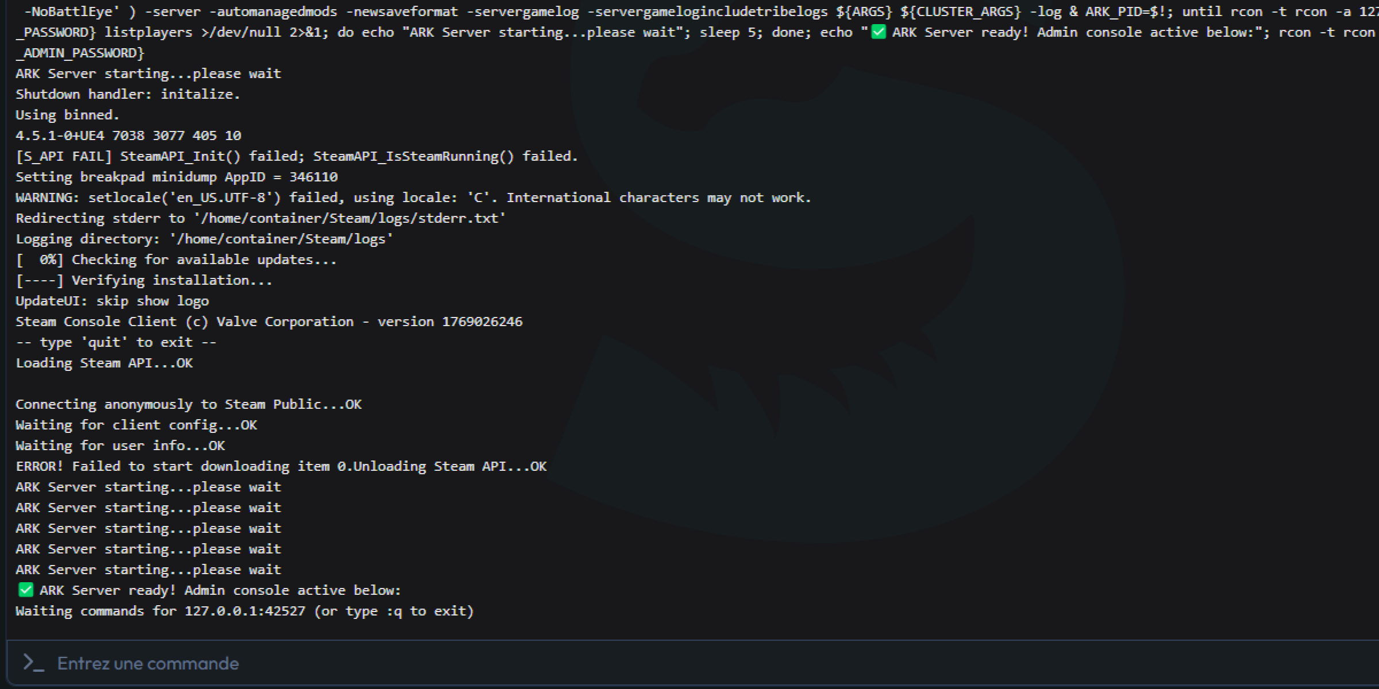
Task: Click 'Steam Console Client (c) Valve Corporation' line
Action: point(269,322)
